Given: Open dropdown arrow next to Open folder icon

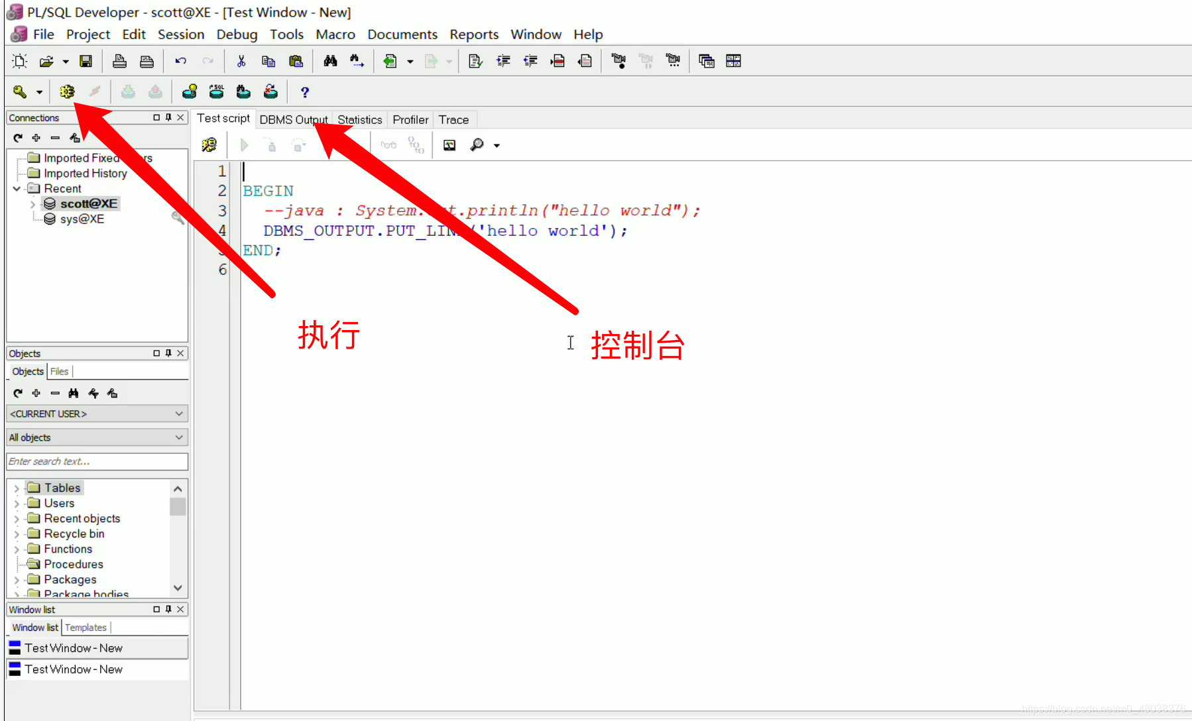Looking at the screenshot, I should [x=66, y=62].
